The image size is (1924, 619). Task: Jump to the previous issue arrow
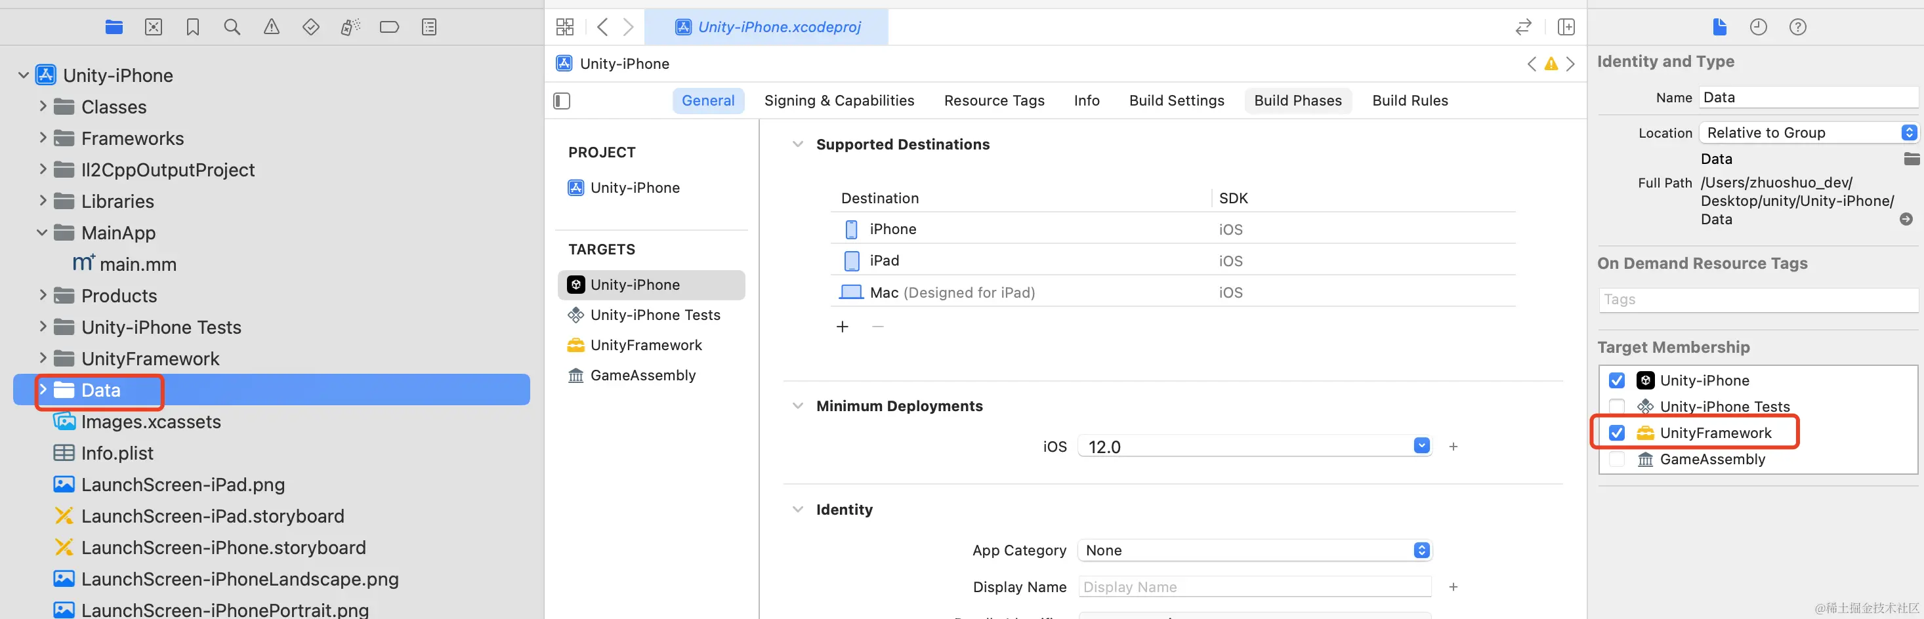coord(1532,64)
